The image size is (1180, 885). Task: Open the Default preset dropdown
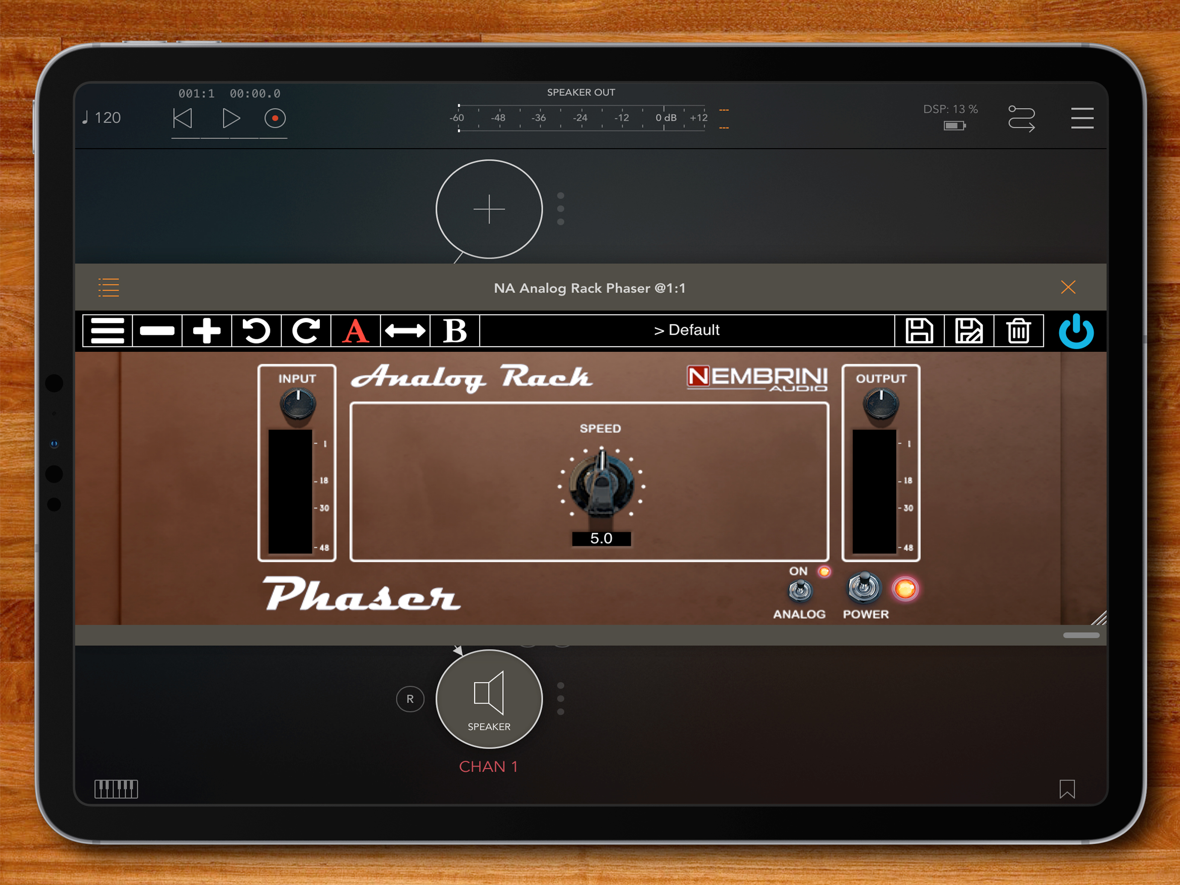687,331
